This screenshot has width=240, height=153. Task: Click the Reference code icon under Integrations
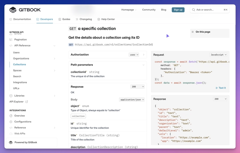pyautogui.click(x=11, y=128)
